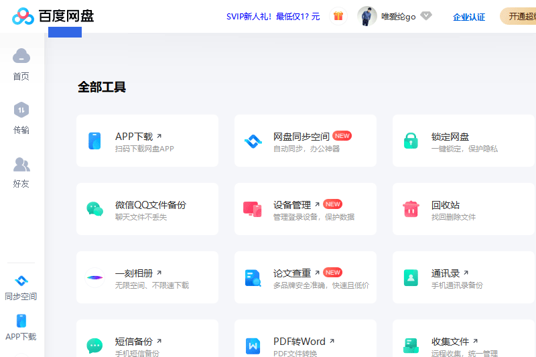Select 一刻相册 title text

point(134,273)
